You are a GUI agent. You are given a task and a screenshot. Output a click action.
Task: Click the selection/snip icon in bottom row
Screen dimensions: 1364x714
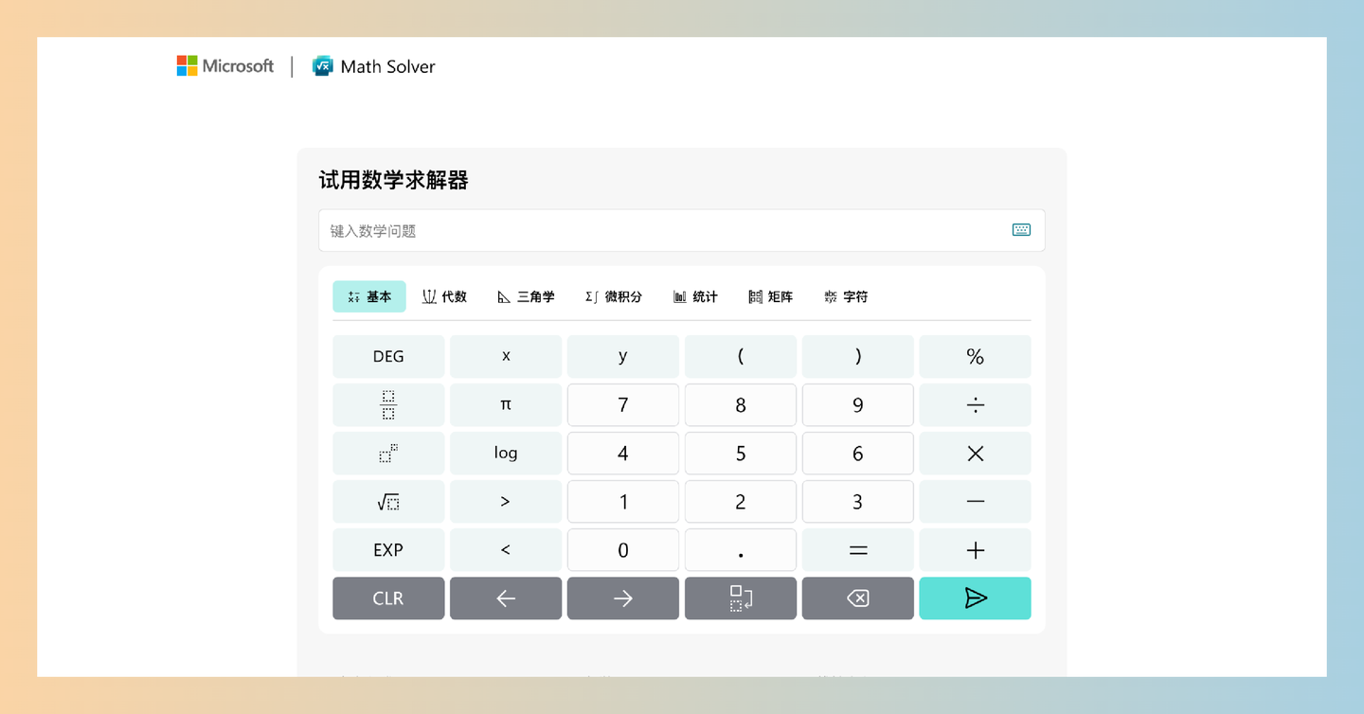(741, 598)
